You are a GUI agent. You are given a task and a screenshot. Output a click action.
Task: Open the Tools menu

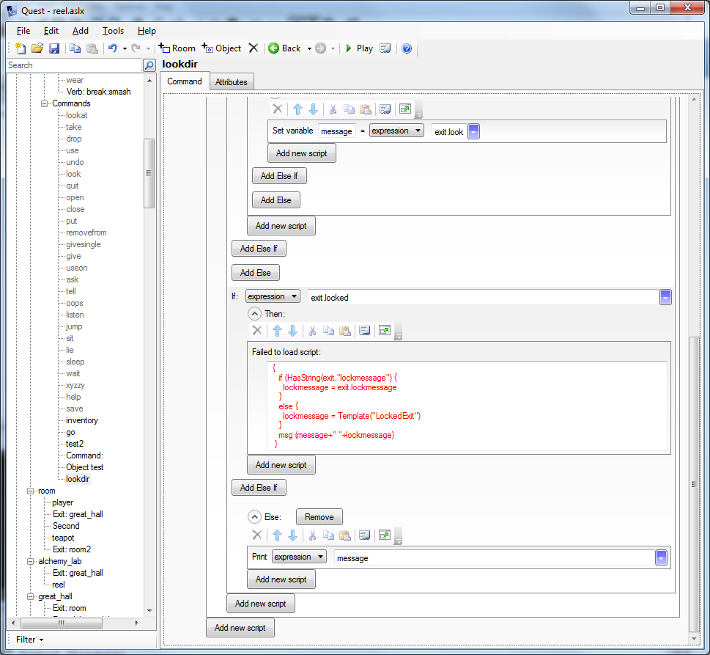(x=113, y=31)
